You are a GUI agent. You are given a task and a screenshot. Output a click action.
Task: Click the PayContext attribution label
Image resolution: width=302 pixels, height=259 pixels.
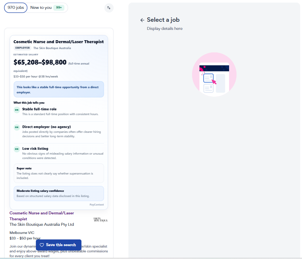(97, 204)
